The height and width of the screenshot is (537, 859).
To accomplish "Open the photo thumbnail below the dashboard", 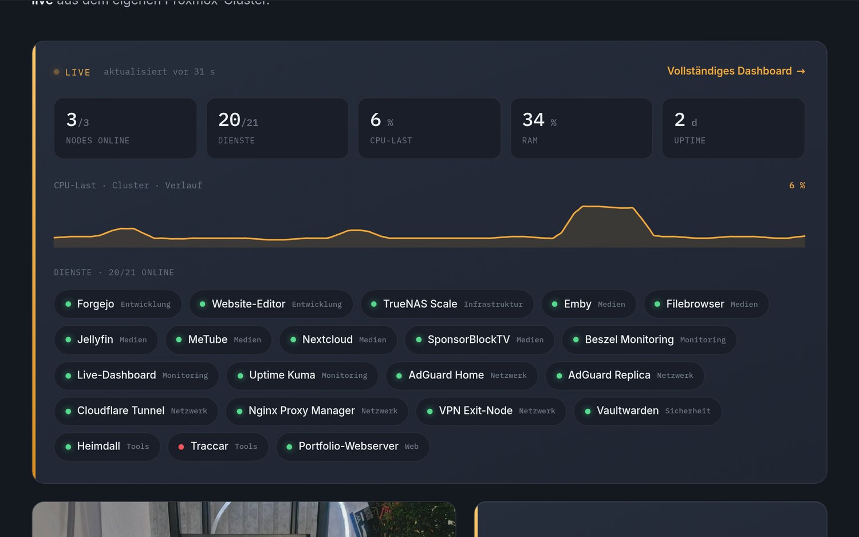I will [x=244, y=519].
